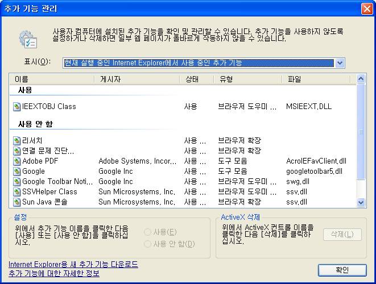Click the list scrollbar up arrow

point(361,79)
